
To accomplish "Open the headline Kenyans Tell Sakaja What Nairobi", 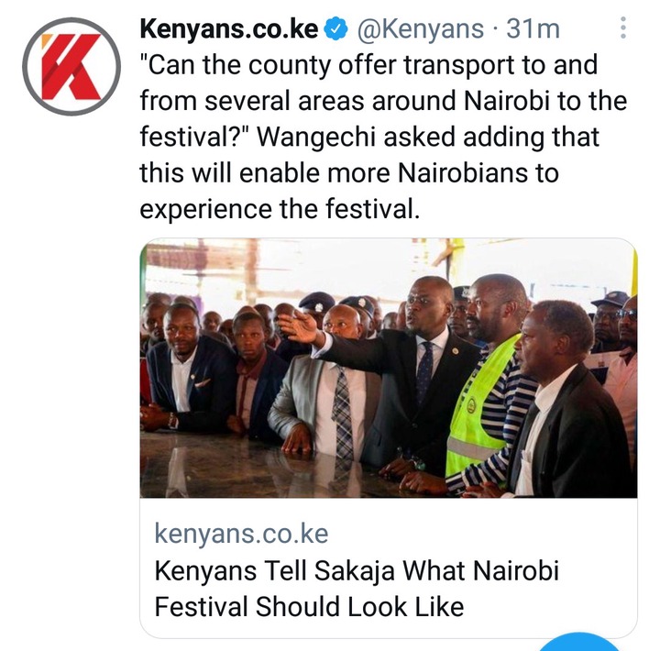I will point(357,570).
